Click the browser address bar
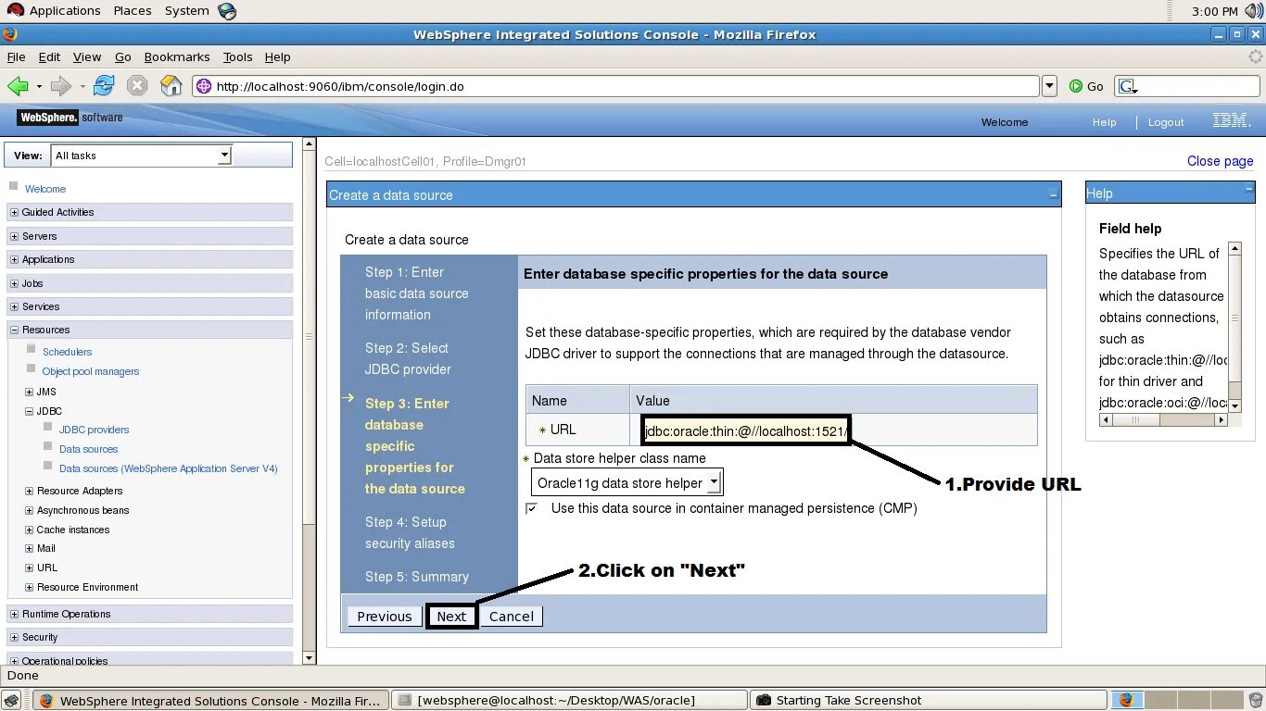Image resolution: width=1266 pixels, height=711 pixels. tap(616, 86)
